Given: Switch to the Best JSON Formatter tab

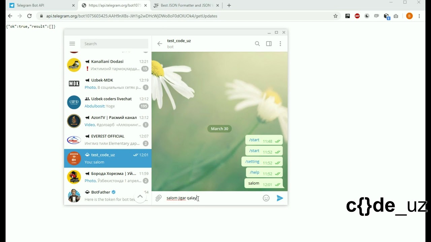Looking at the screenshot, I should point(186,5).
